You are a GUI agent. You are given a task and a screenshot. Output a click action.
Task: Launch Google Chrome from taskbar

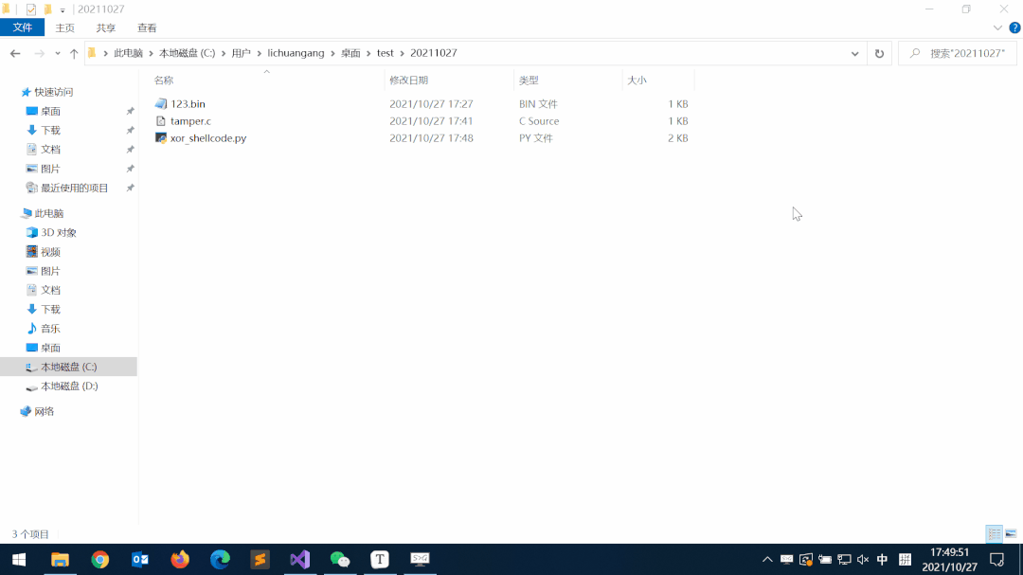point(99,559)
